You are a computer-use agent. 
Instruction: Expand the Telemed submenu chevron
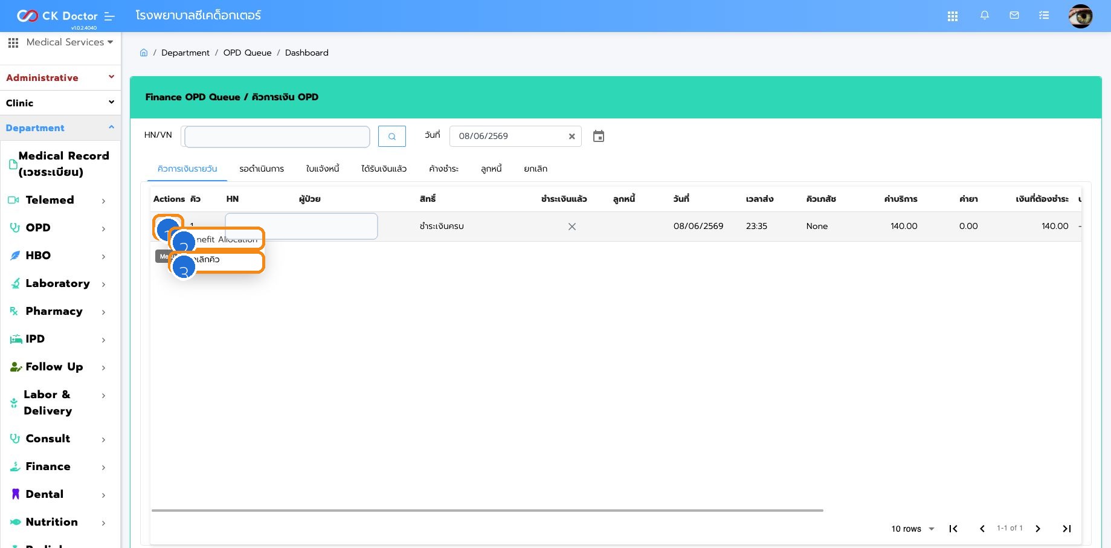click(104, 201)
